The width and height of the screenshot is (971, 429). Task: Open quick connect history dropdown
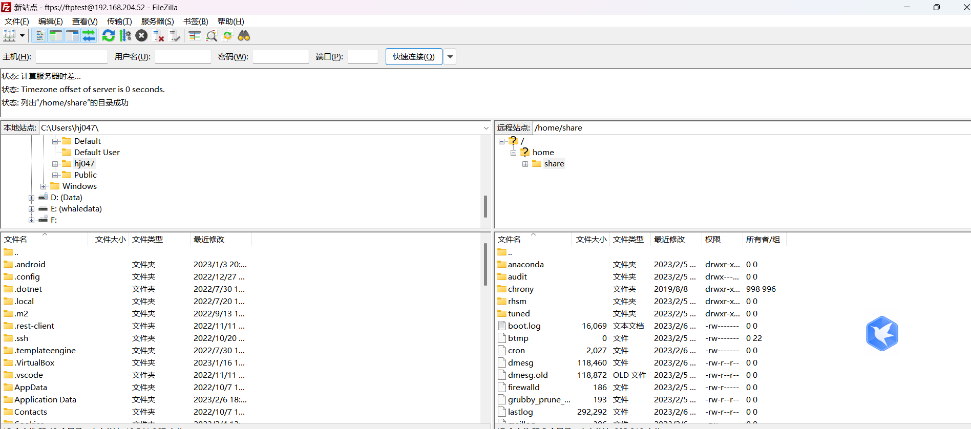click(450, 57)
